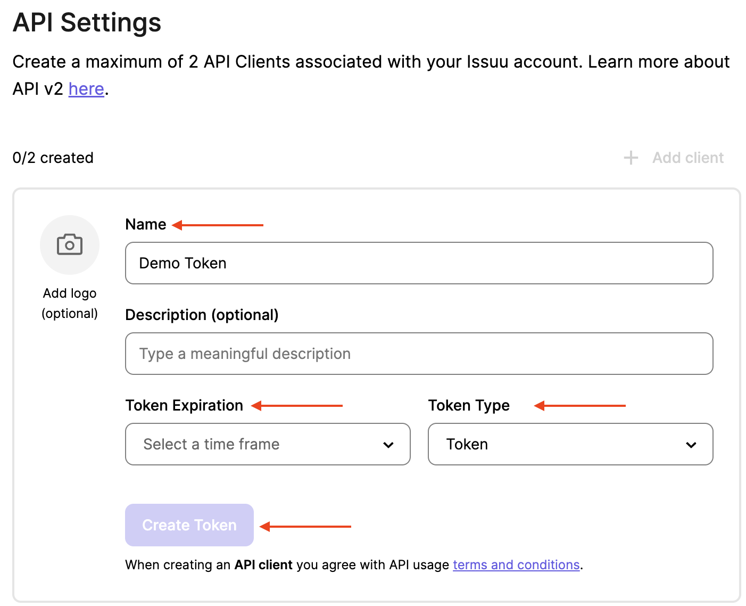Click the Token Expiration label

pyautogui.click(x=184, y=405)
